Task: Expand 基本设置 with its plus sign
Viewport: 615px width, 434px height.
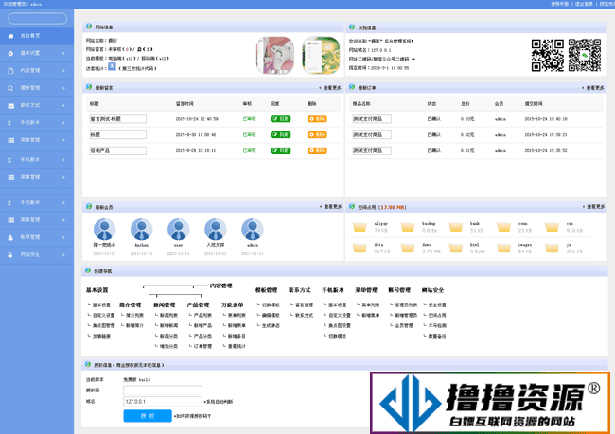Action: (63, 53)
